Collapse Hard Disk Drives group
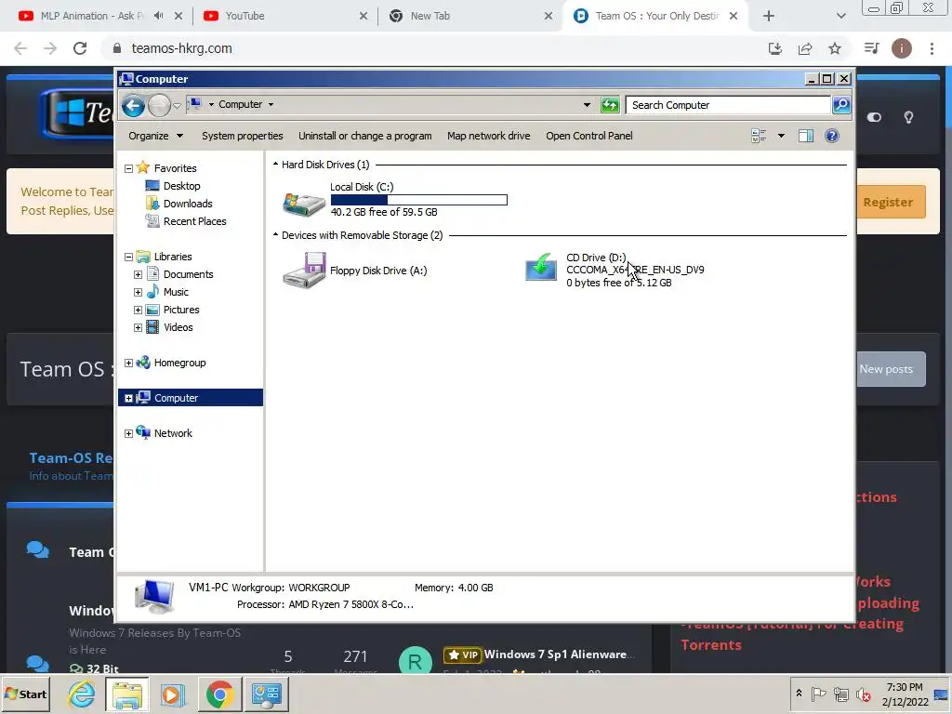 click(x=275, y=165)
